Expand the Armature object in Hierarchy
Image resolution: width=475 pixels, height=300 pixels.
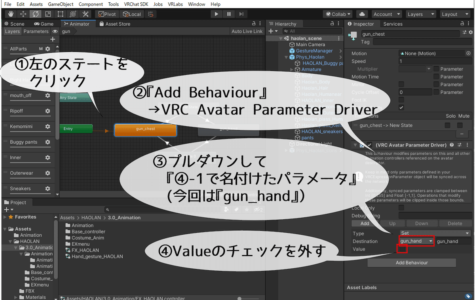[292, 70]
